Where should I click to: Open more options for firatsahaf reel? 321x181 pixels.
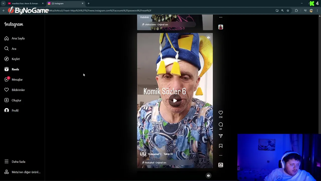[221, 155]
